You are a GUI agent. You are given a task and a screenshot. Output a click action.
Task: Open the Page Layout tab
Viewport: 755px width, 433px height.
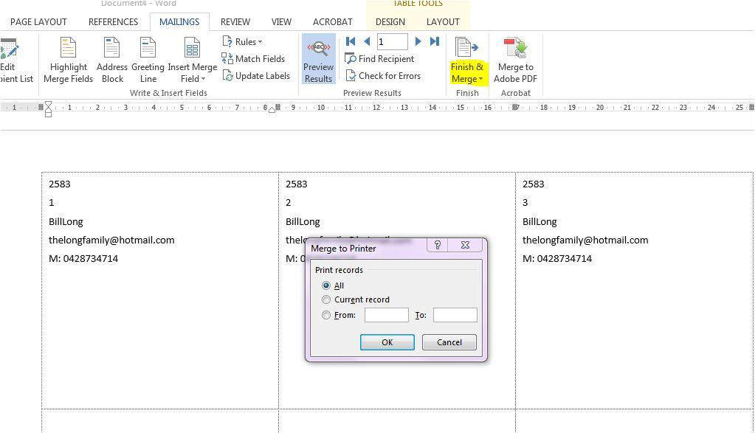(38, 21)
